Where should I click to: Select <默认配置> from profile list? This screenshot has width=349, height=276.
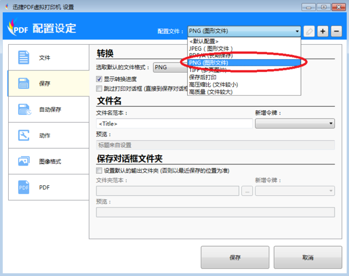point(244,41)
